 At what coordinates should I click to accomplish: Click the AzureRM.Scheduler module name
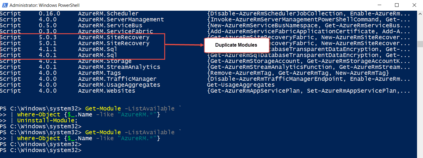(x=108, y=14)
